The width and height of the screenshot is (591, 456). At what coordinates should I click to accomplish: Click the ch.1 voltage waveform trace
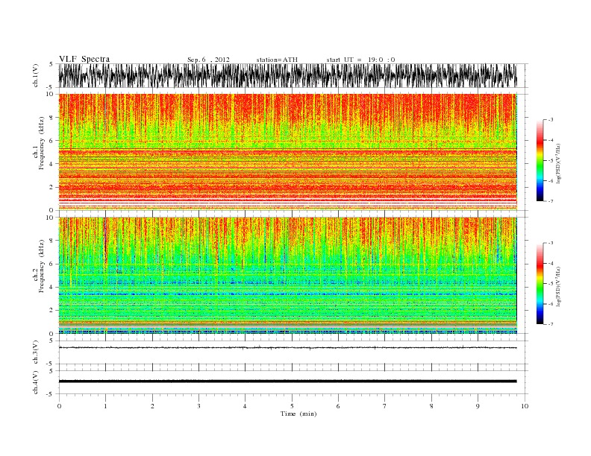[x=287, y=75]
